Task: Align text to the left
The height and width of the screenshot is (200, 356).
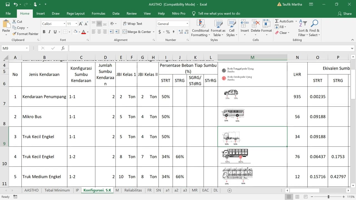Action: coord(93,32)
